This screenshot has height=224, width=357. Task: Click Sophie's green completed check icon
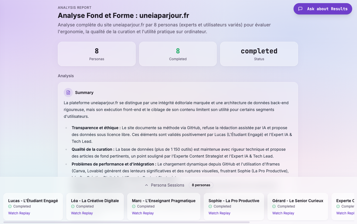tap(210, 206)
